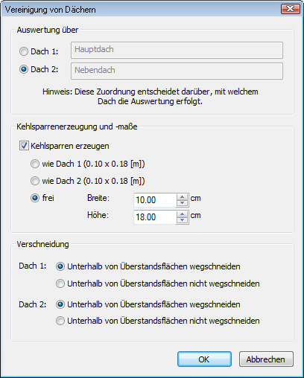304x378 pixels.
Task: Click the Nebendach text field
Action: (177, 71)
